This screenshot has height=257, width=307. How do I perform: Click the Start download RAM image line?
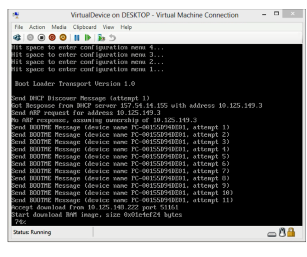point(97,215)
